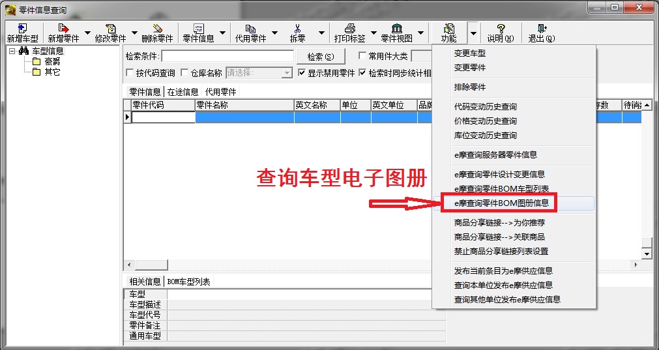Image resolution: width=659 pixels, height=350 pixels.
Task: Switch to the 相关信息 tab
Action: (145, 282)
